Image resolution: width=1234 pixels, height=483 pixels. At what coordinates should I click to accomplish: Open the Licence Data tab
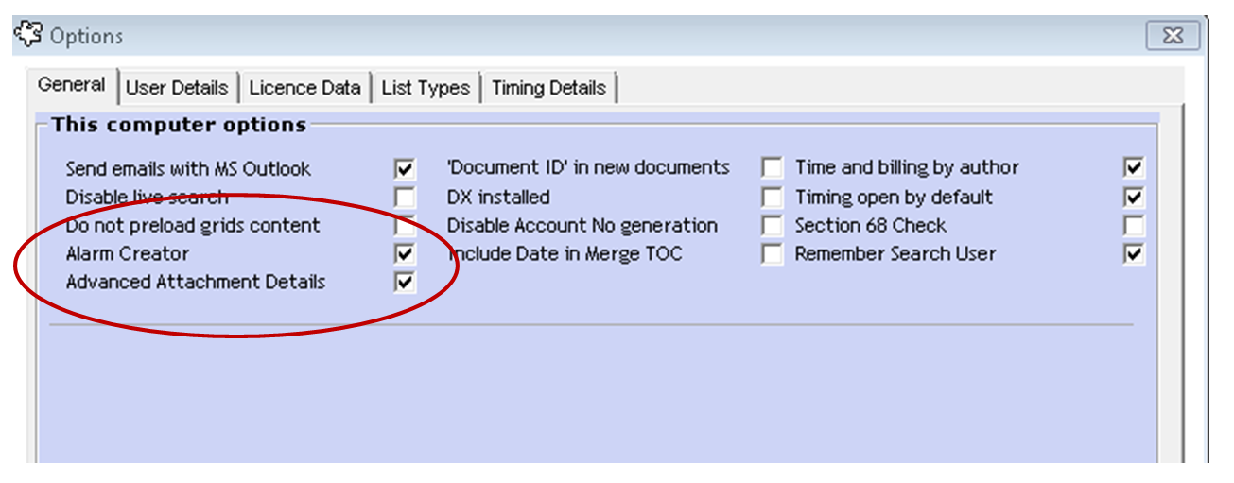tap(304, 88)
